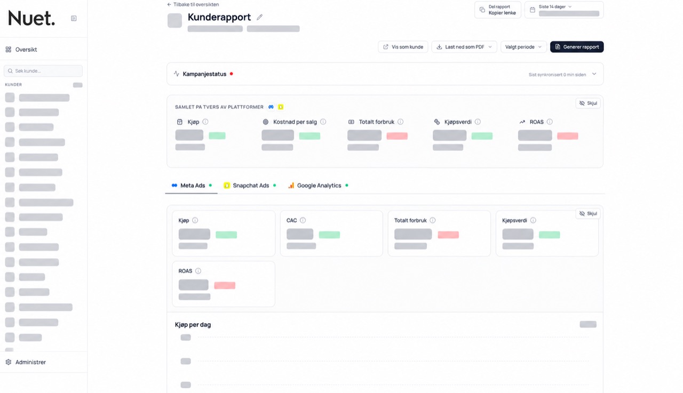Click the Snapchat icon in the Samlet header
The height and width of the screenshot is (393, 683).
[x=280, y=107]
